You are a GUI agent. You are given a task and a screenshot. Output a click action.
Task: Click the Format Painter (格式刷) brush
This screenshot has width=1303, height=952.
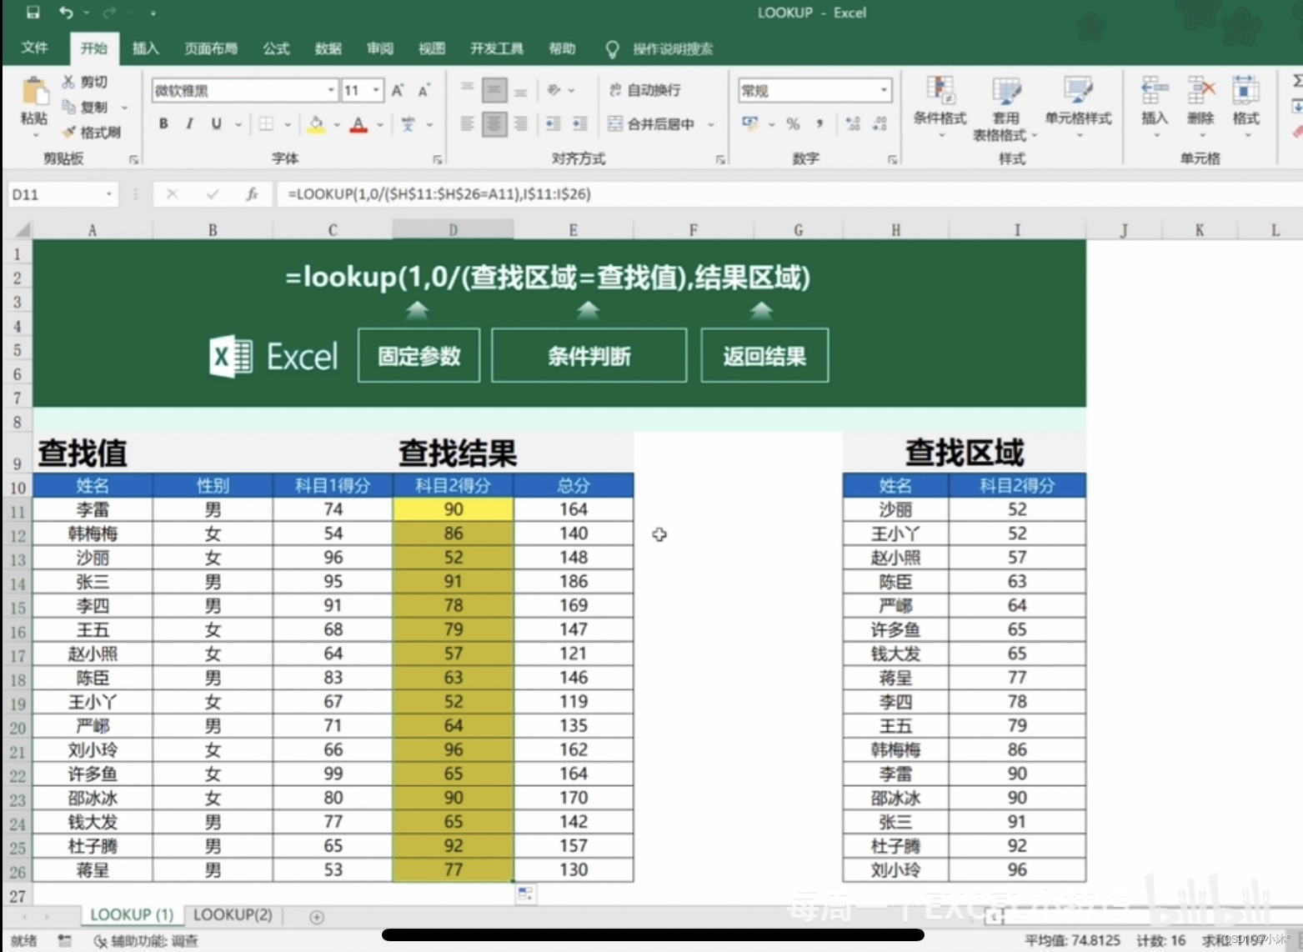tap(68, 132)
